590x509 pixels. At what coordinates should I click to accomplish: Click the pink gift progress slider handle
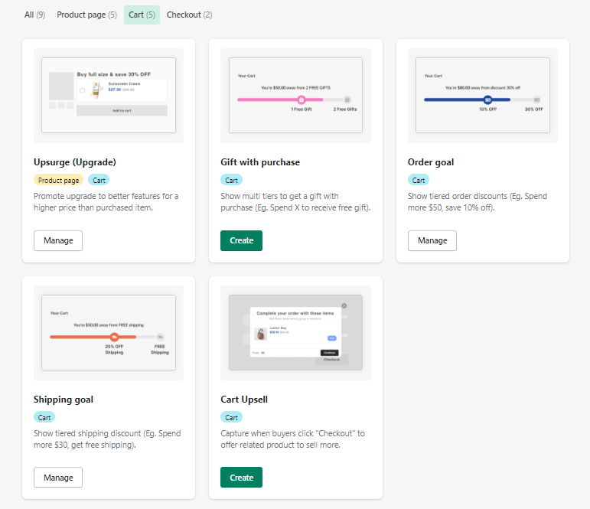(301, 100)
